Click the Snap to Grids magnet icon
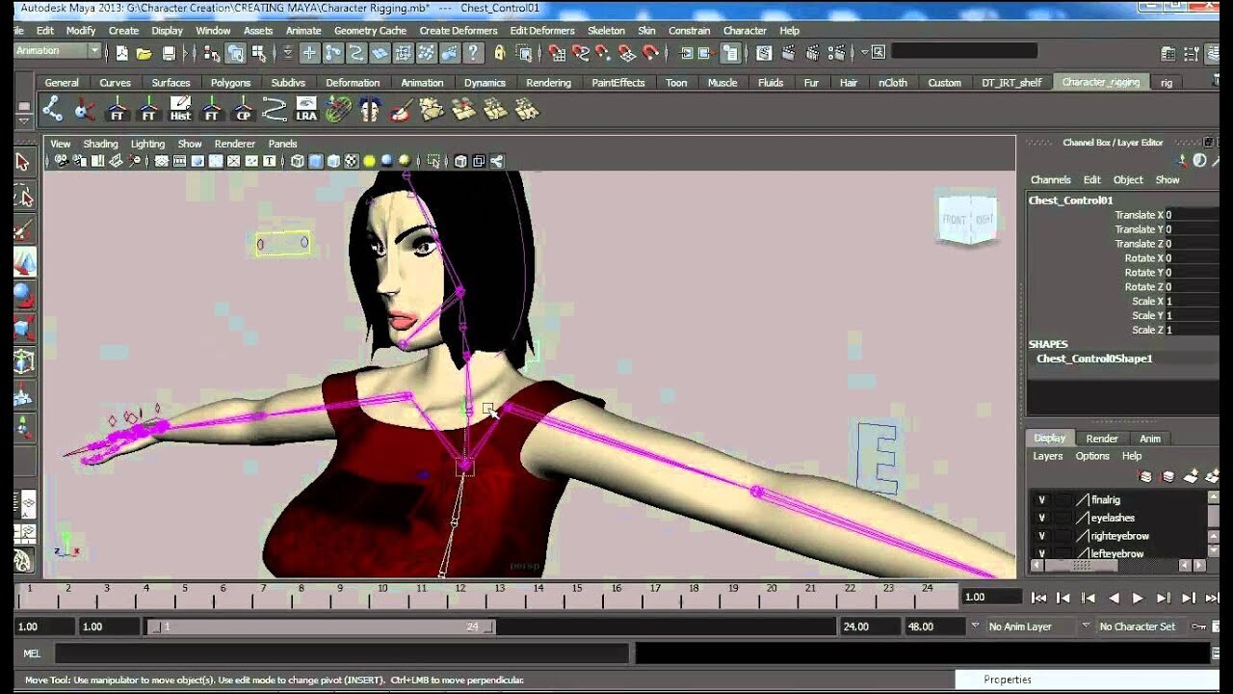The width and height of the screenshot is (1233, 694). [x=557, y=53]
